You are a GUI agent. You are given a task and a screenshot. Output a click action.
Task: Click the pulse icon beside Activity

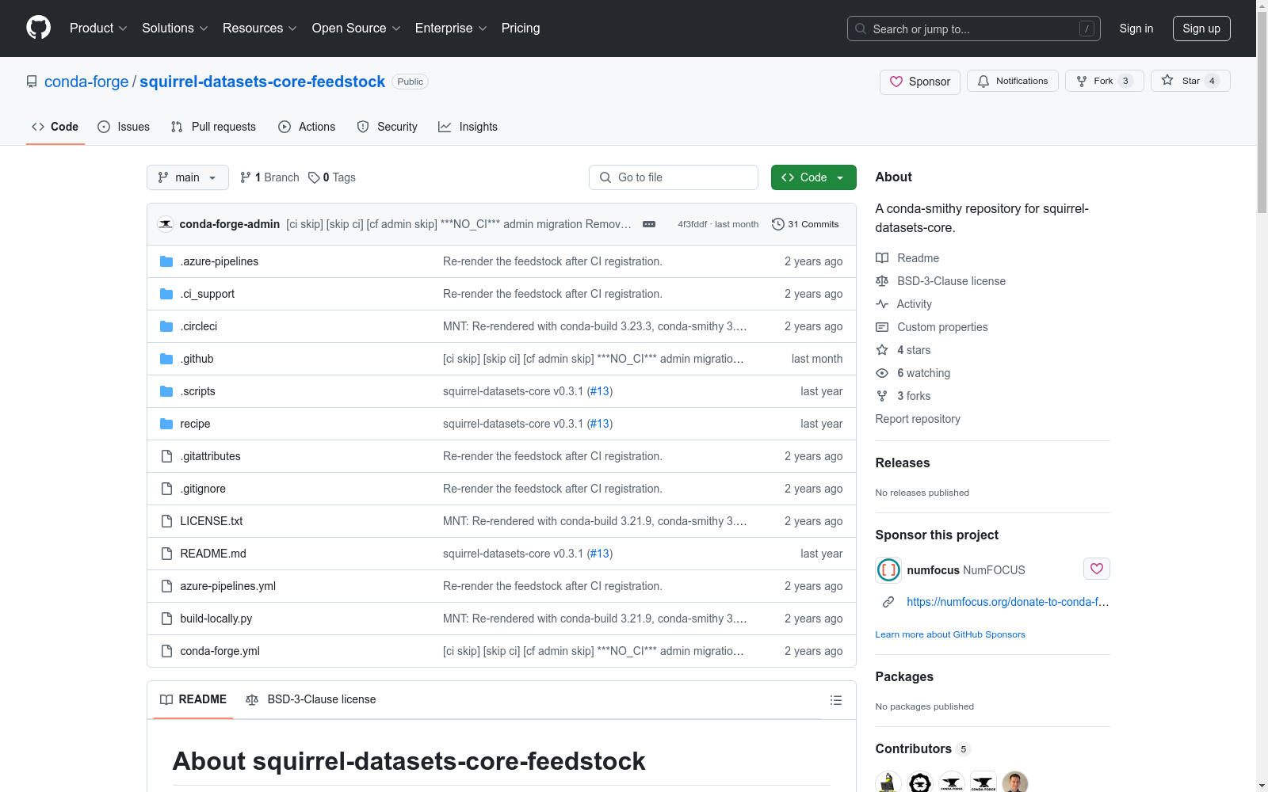click(882, 304)
